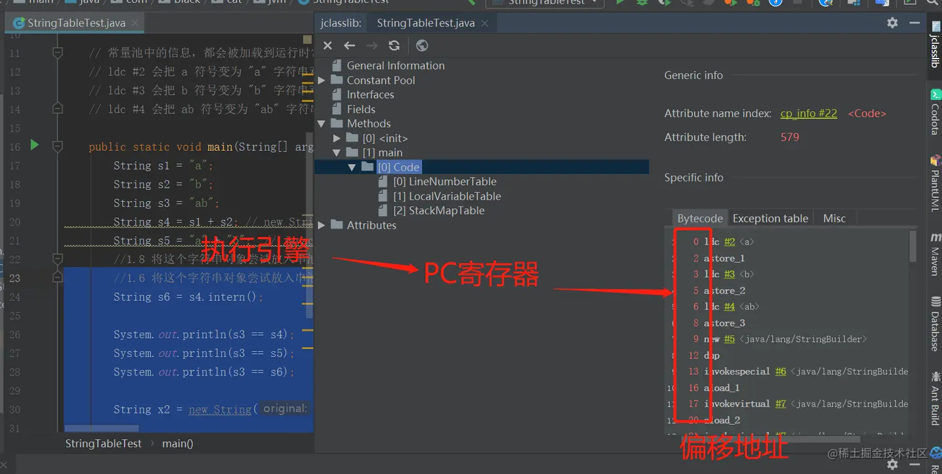This screenshot has width=942, height=474.
Task: Click the '<Code>' attribute name text
Action: pyautogui.click(x=867, y=113)
